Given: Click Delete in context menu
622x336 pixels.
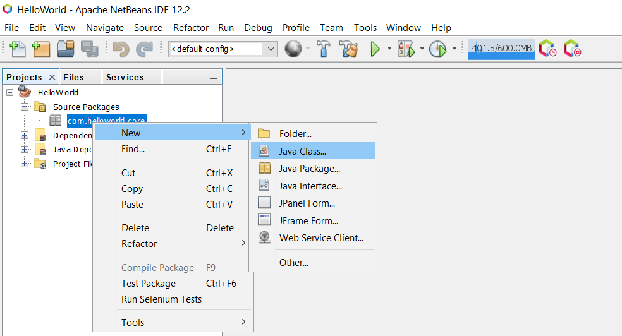Looking at the screenshot, I should tap(173, 228).
